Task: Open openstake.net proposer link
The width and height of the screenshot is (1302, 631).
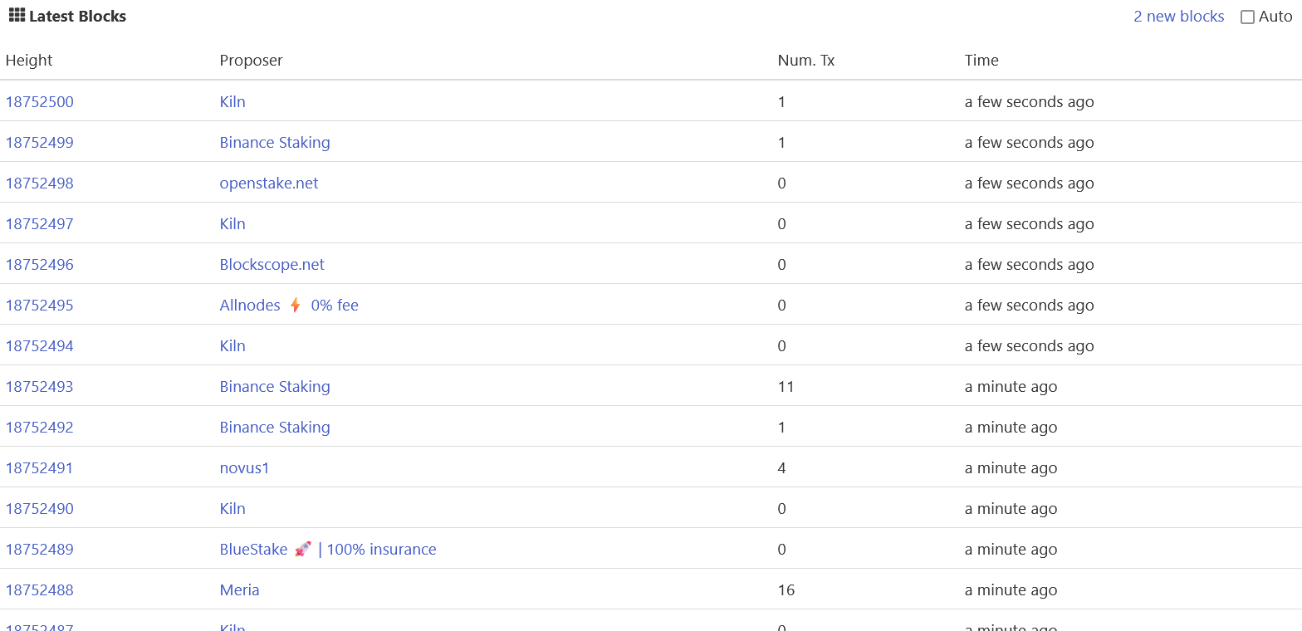Action: point(269,183)
